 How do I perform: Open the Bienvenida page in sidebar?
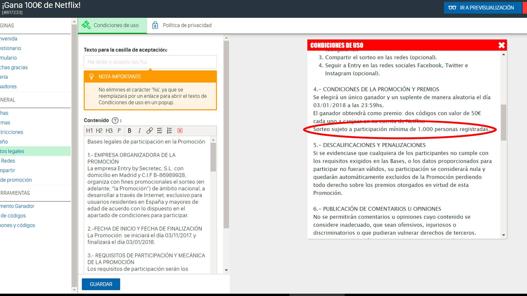point(9,39)
